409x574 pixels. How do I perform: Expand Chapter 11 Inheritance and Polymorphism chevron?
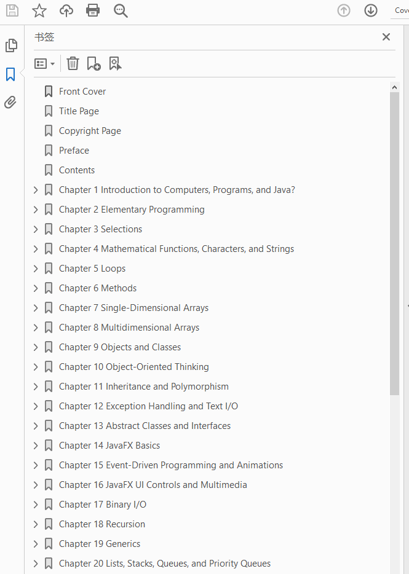pyautogui.click(x=36, y=387)
